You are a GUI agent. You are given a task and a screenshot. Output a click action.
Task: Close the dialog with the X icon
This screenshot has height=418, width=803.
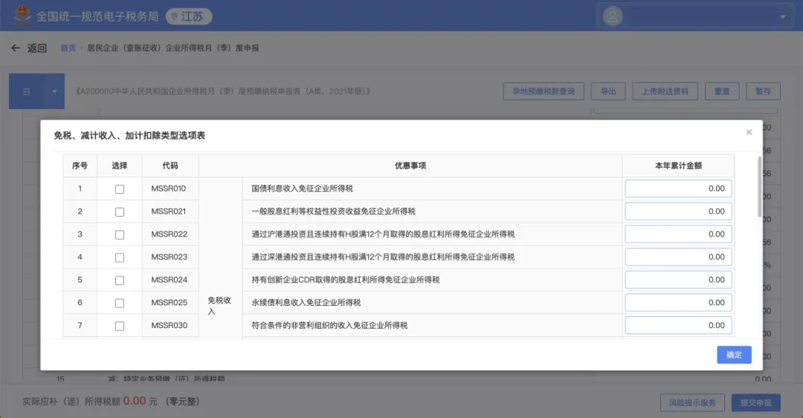[x=749, y=132]
